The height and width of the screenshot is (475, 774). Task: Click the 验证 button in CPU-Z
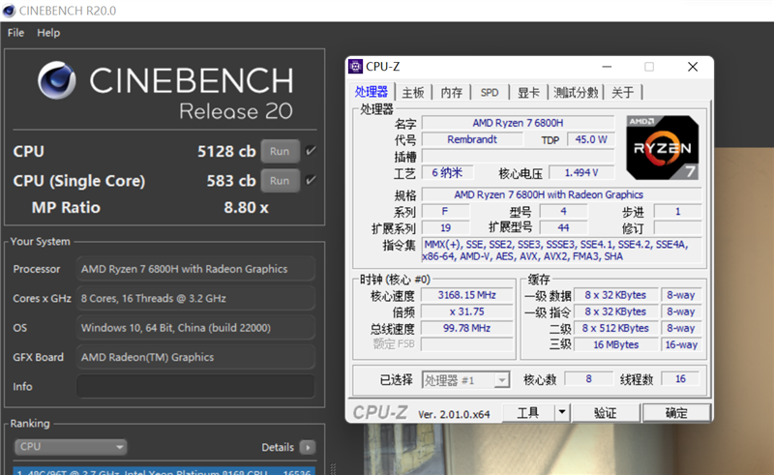click(x=606, y=413)
